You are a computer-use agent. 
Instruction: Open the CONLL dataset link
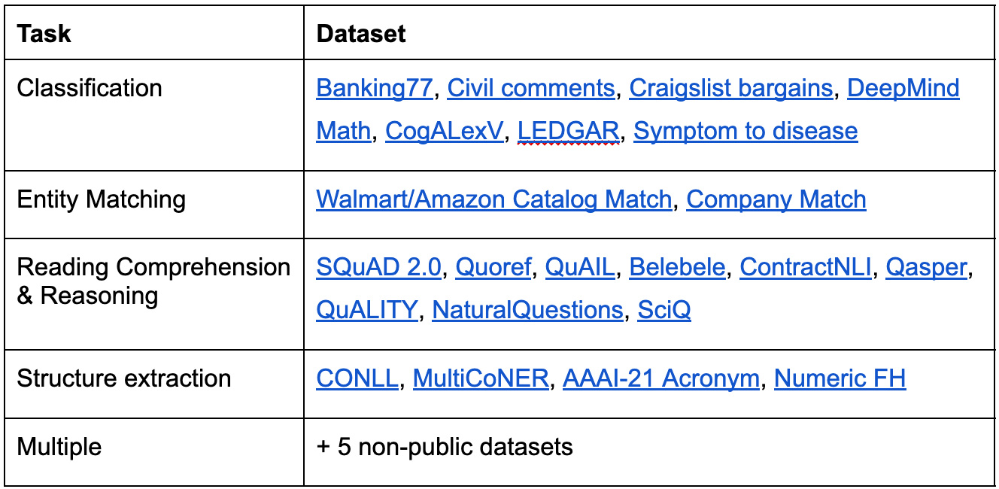(x=357, y=378)
